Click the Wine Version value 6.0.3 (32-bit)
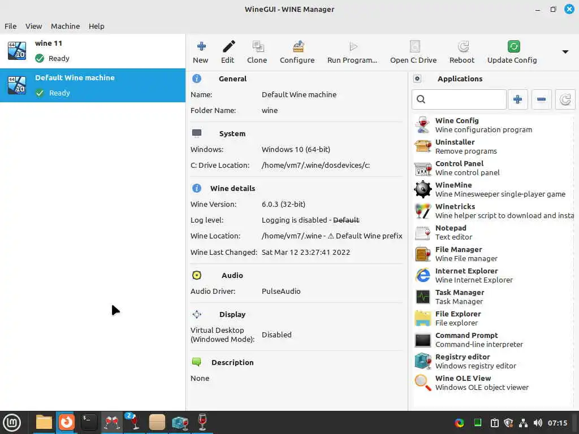 pyautogui.click(x=284, y=205)
